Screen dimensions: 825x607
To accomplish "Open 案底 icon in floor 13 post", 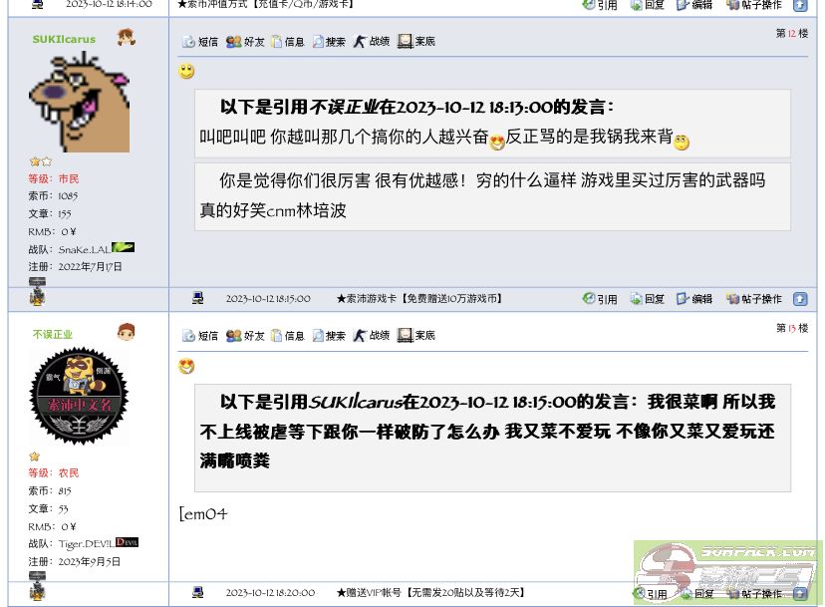I will [x=416, y=335].
